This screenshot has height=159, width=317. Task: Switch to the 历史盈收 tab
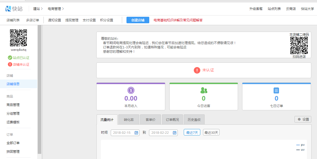194,120
